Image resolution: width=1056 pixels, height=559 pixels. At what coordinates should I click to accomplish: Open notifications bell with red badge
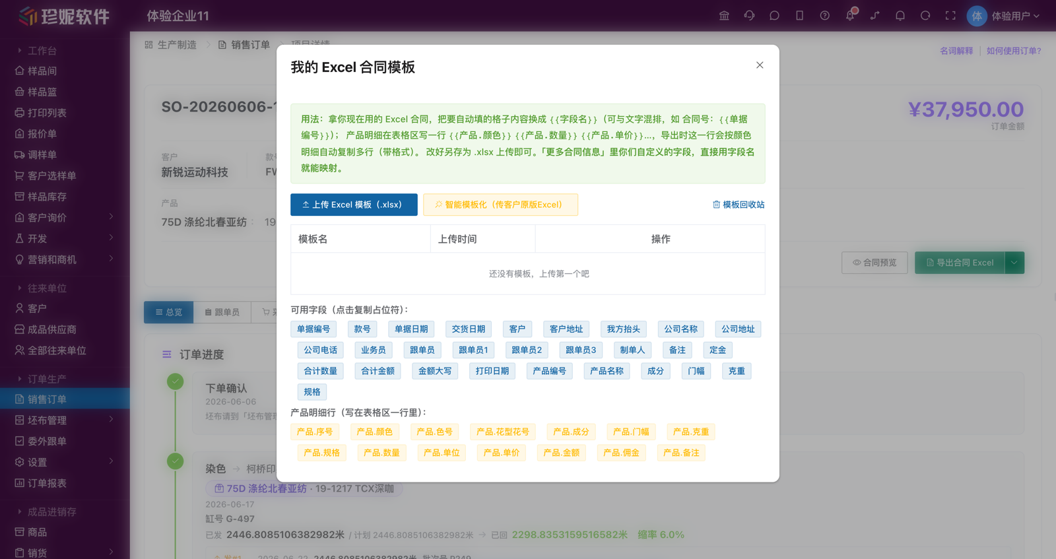(x=850, y=15)
